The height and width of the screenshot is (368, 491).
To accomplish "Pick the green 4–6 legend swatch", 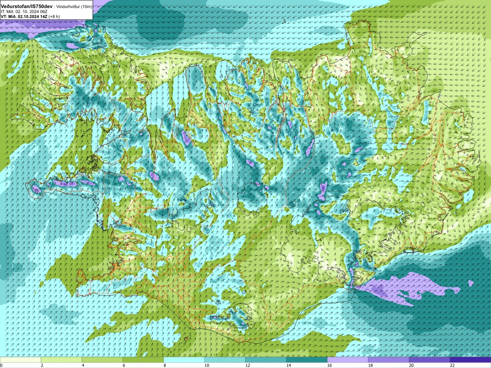I will [102, 360].
